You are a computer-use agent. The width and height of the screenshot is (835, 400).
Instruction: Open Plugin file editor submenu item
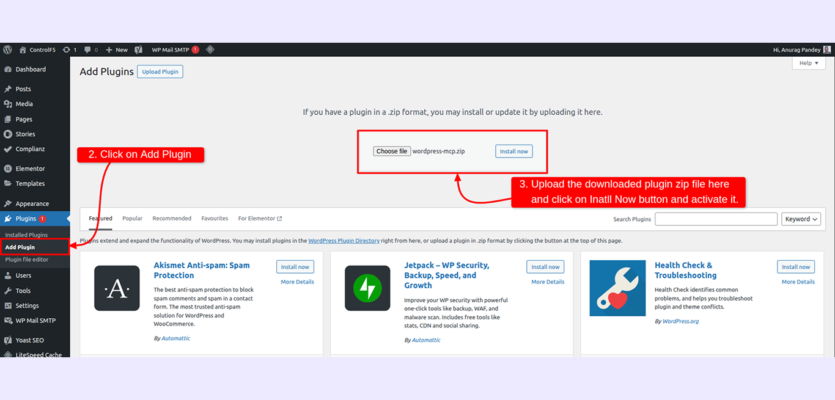click(26, 260)
